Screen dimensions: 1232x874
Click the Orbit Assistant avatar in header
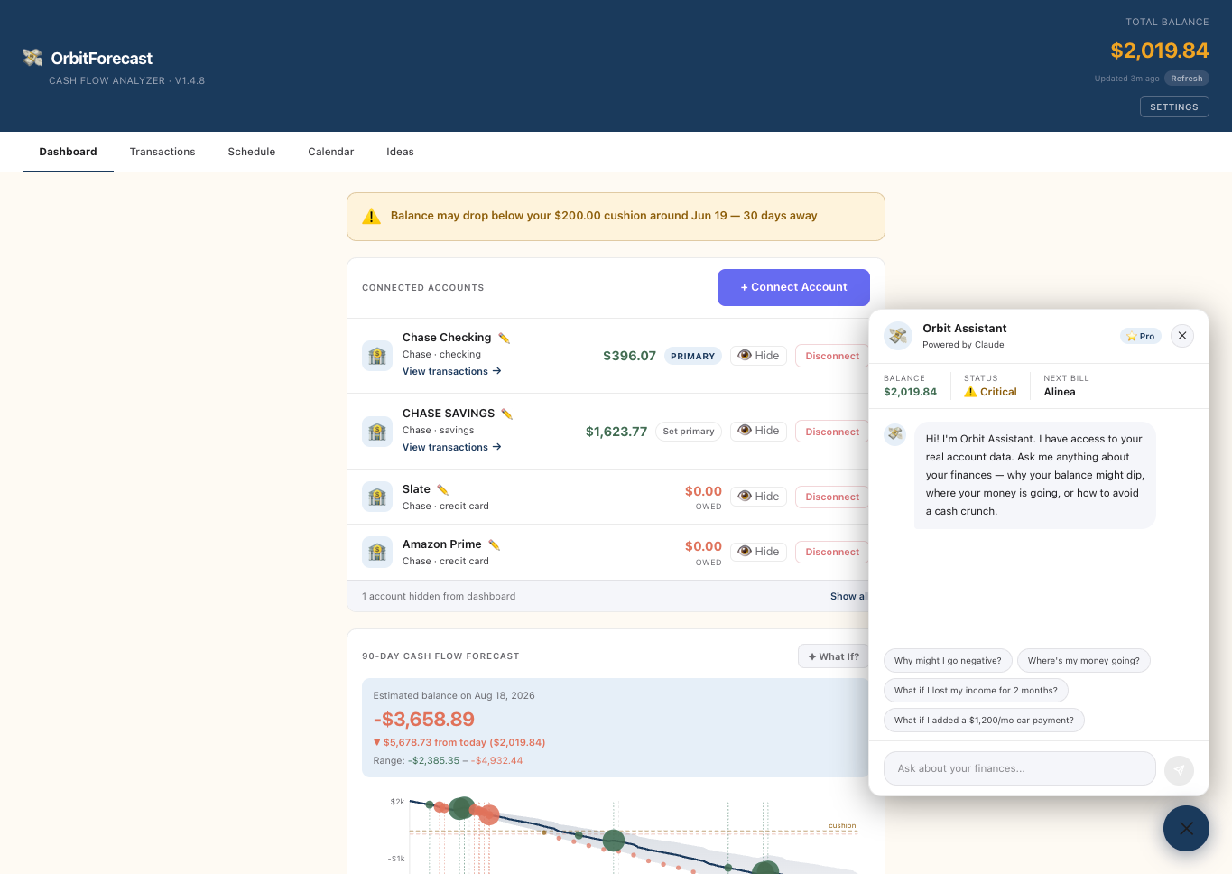click(898, 336)
